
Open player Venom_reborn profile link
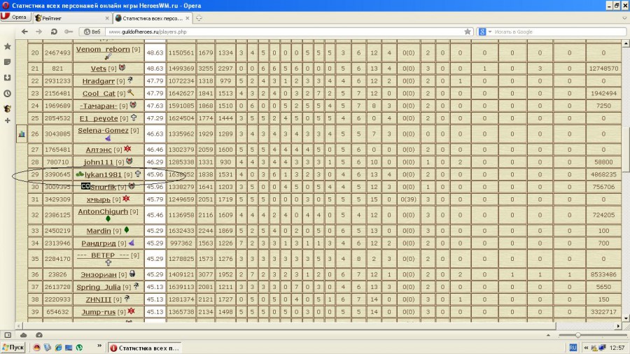(x=103, y=50)
